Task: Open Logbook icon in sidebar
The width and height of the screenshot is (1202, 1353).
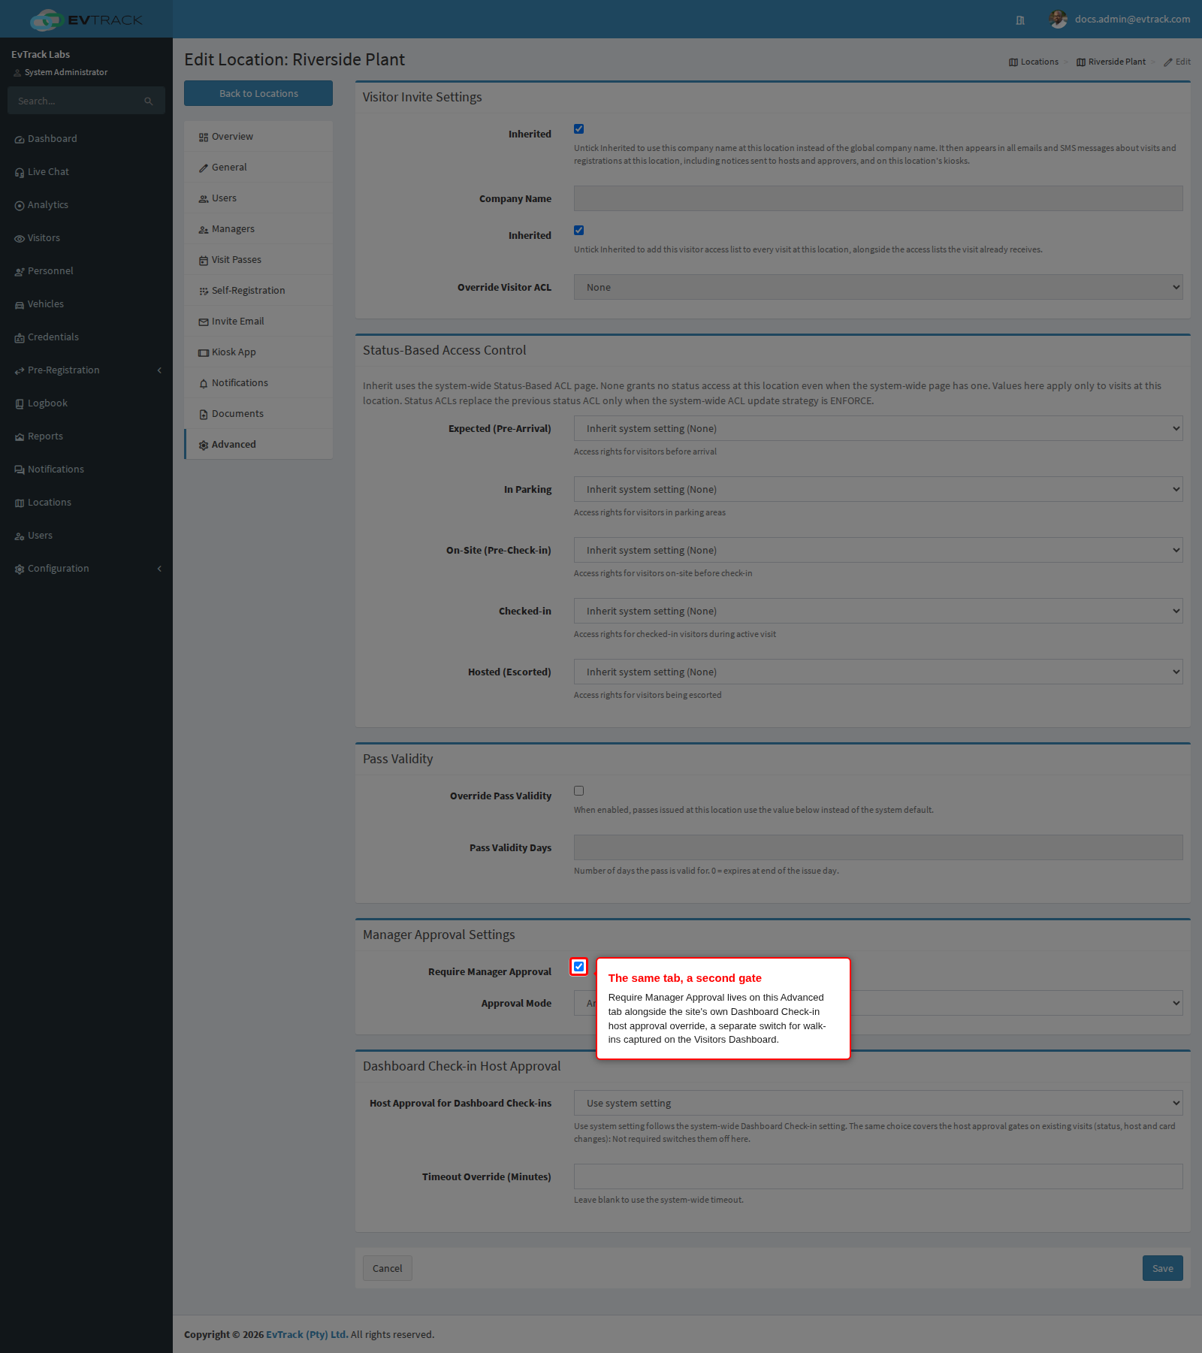Action: [x=20, y=404]
